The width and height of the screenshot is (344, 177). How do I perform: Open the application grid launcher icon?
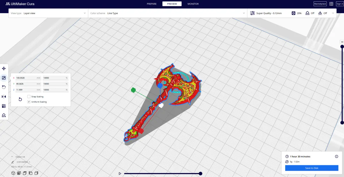331,4
